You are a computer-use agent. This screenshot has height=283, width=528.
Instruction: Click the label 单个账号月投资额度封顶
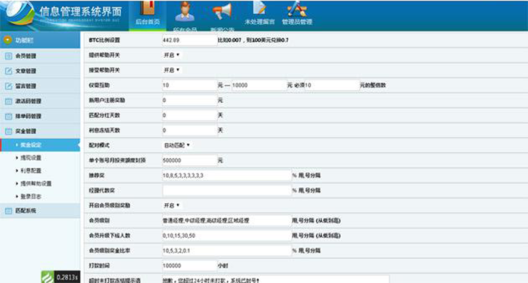[x=117, y=160]
